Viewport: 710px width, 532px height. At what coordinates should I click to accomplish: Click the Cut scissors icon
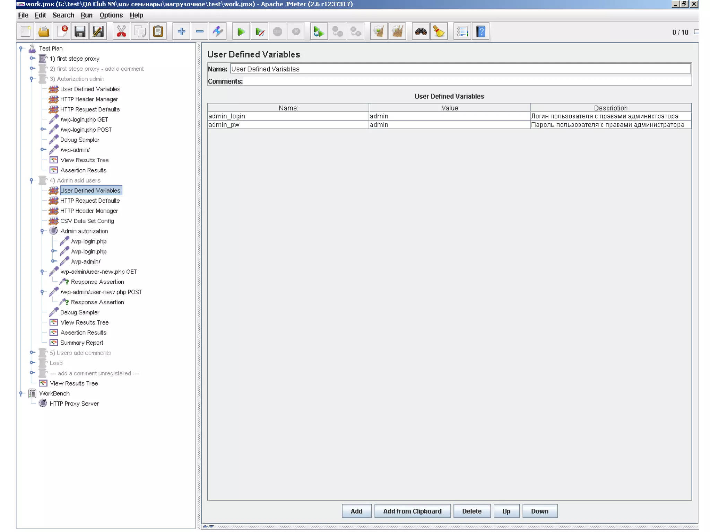(x=121, y=32)
